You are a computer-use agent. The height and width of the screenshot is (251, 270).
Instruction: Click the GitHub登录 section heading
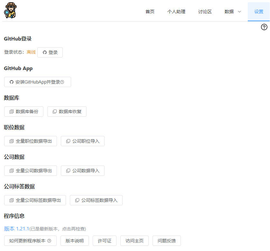pos(18,39)
